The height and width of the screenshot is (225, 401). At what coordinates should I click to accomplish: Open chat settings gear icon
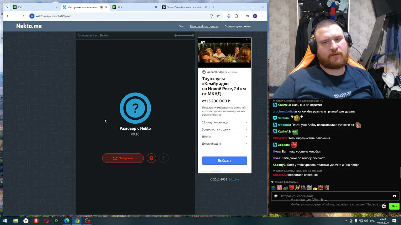384,206
